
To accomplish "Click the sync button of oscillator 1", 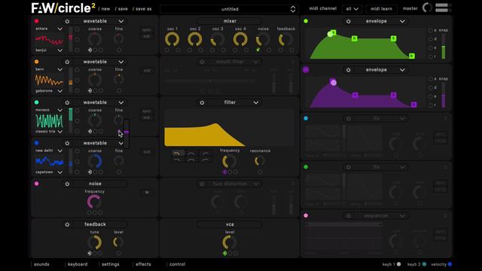I will [147, 30].
